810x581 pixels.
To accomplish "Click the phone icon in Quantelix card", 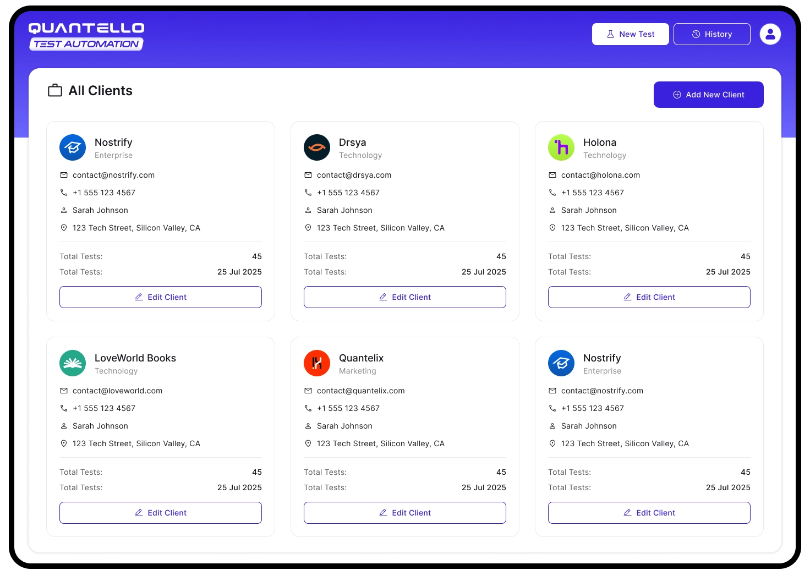I will tap(308, 408).
